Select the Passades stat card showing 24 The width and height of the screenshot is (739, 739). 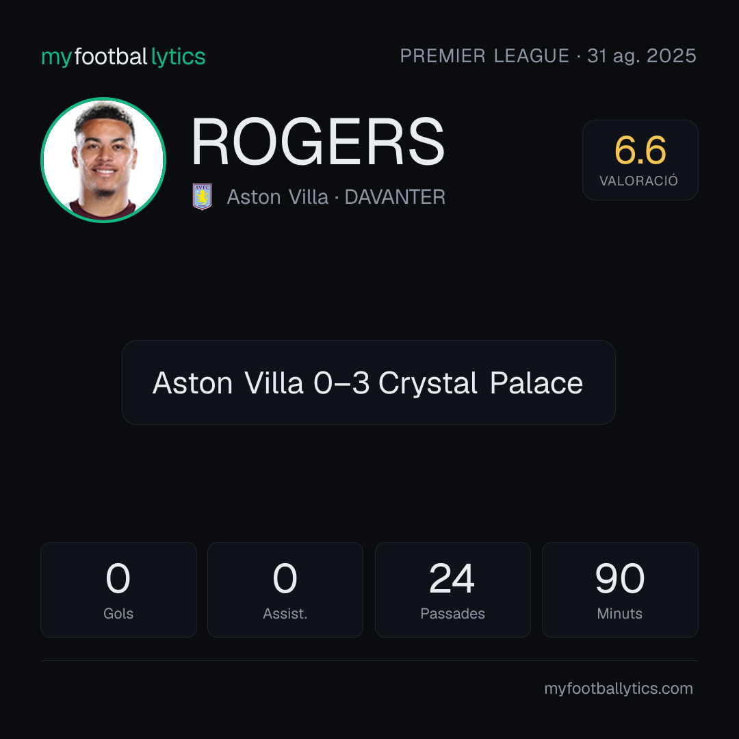(452, 590)
